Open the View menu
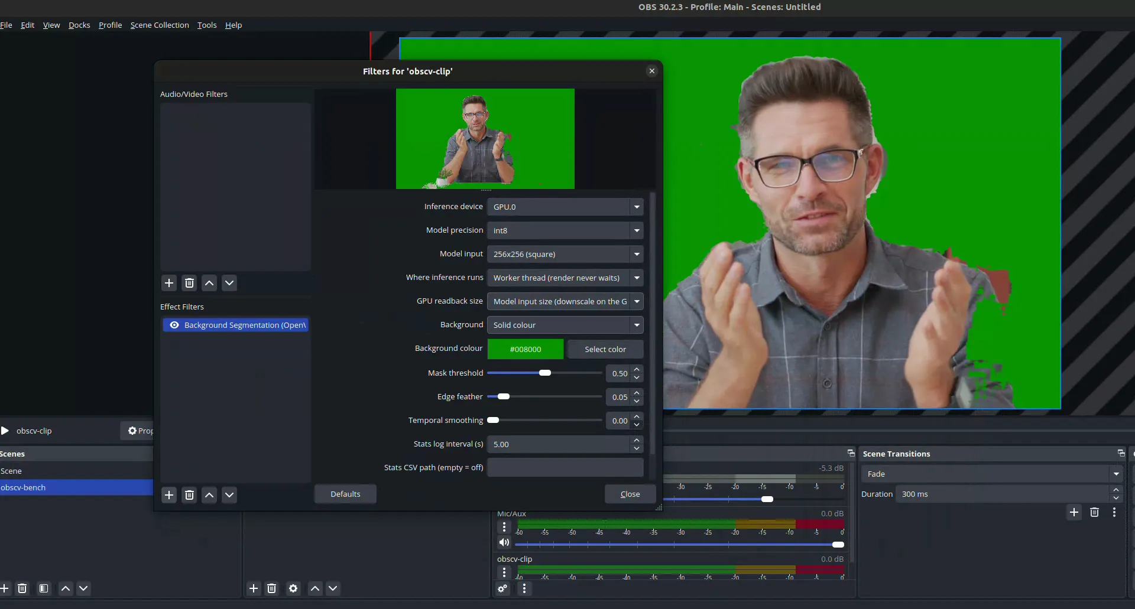The height and width of the screenshot is (609, 1135). click(51, 25)
